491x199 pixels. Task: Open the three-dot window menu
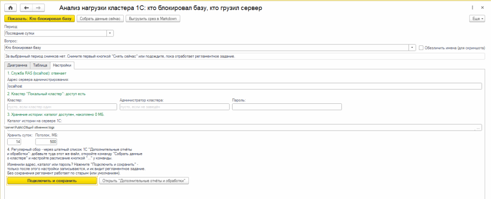click(x=472, y=8)
